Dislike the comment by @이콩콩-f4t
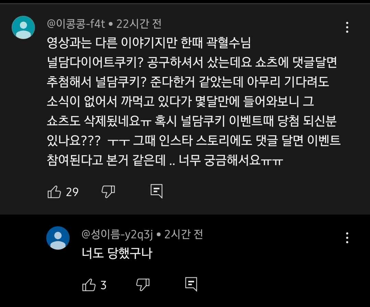Viewport: 370px width, 307px height. click(x=108, y=191)
